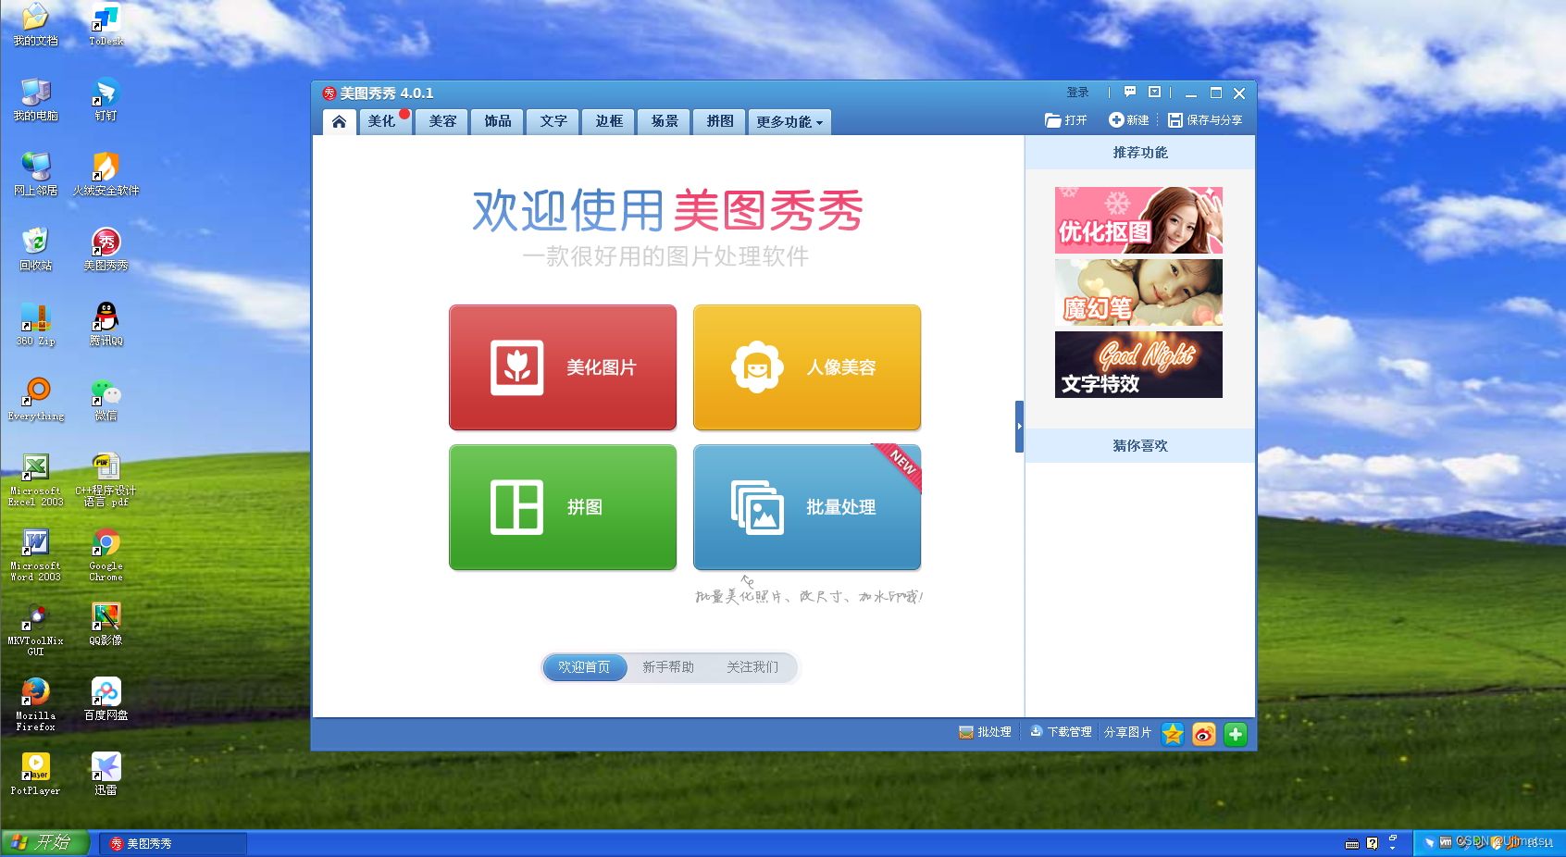1566x857 pixels.
Task: Share to Qzone via yellow star icon
Action: 1173,734
